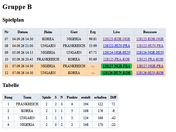Open live link 128123-KOR-NGR
This screenshot has width=176, height=132.
[116, 39]
